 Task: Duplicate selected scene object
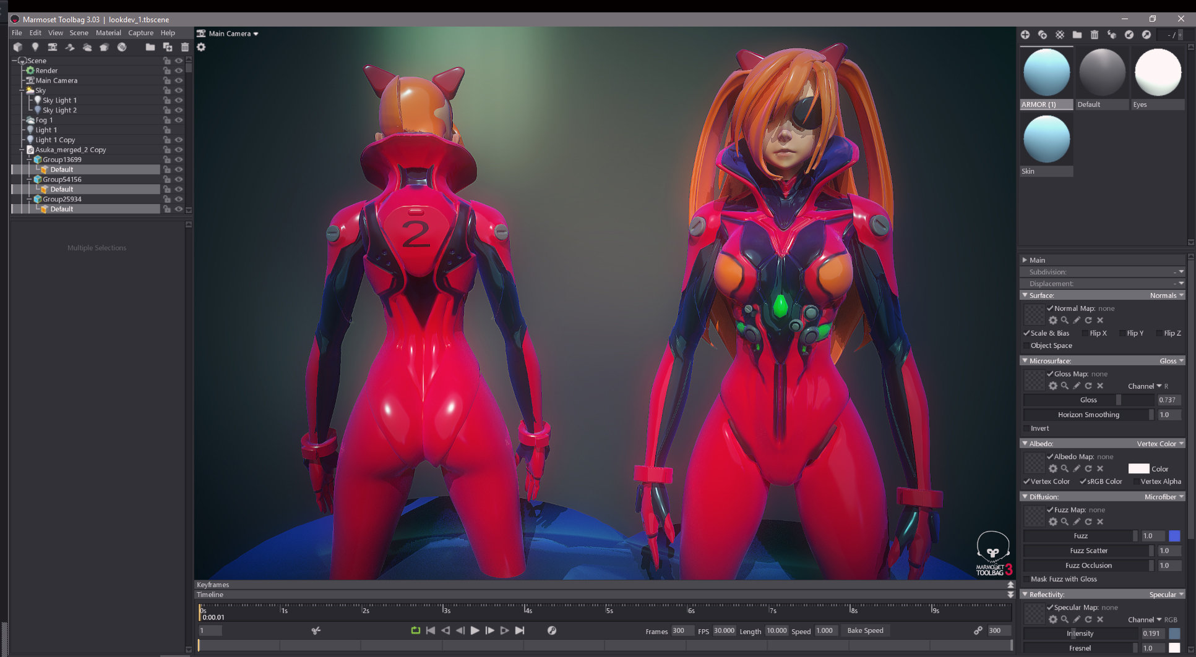168,47
